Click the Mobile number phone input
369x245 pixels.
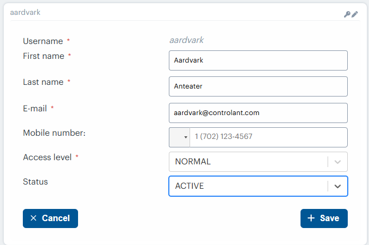click(268, 137)
